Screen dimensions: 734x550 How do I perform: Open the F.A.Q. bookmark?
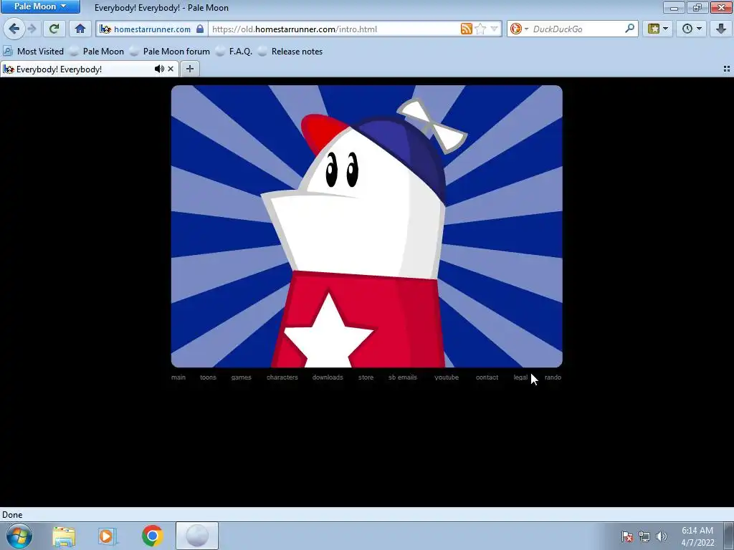(x=234, y=52)
